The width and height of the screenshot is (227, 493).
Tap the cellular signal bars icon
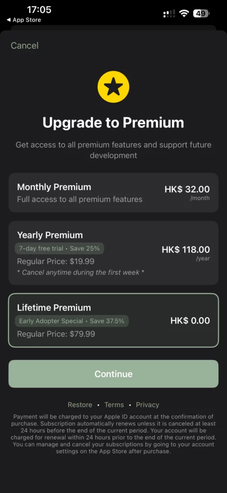pos(169,13)
